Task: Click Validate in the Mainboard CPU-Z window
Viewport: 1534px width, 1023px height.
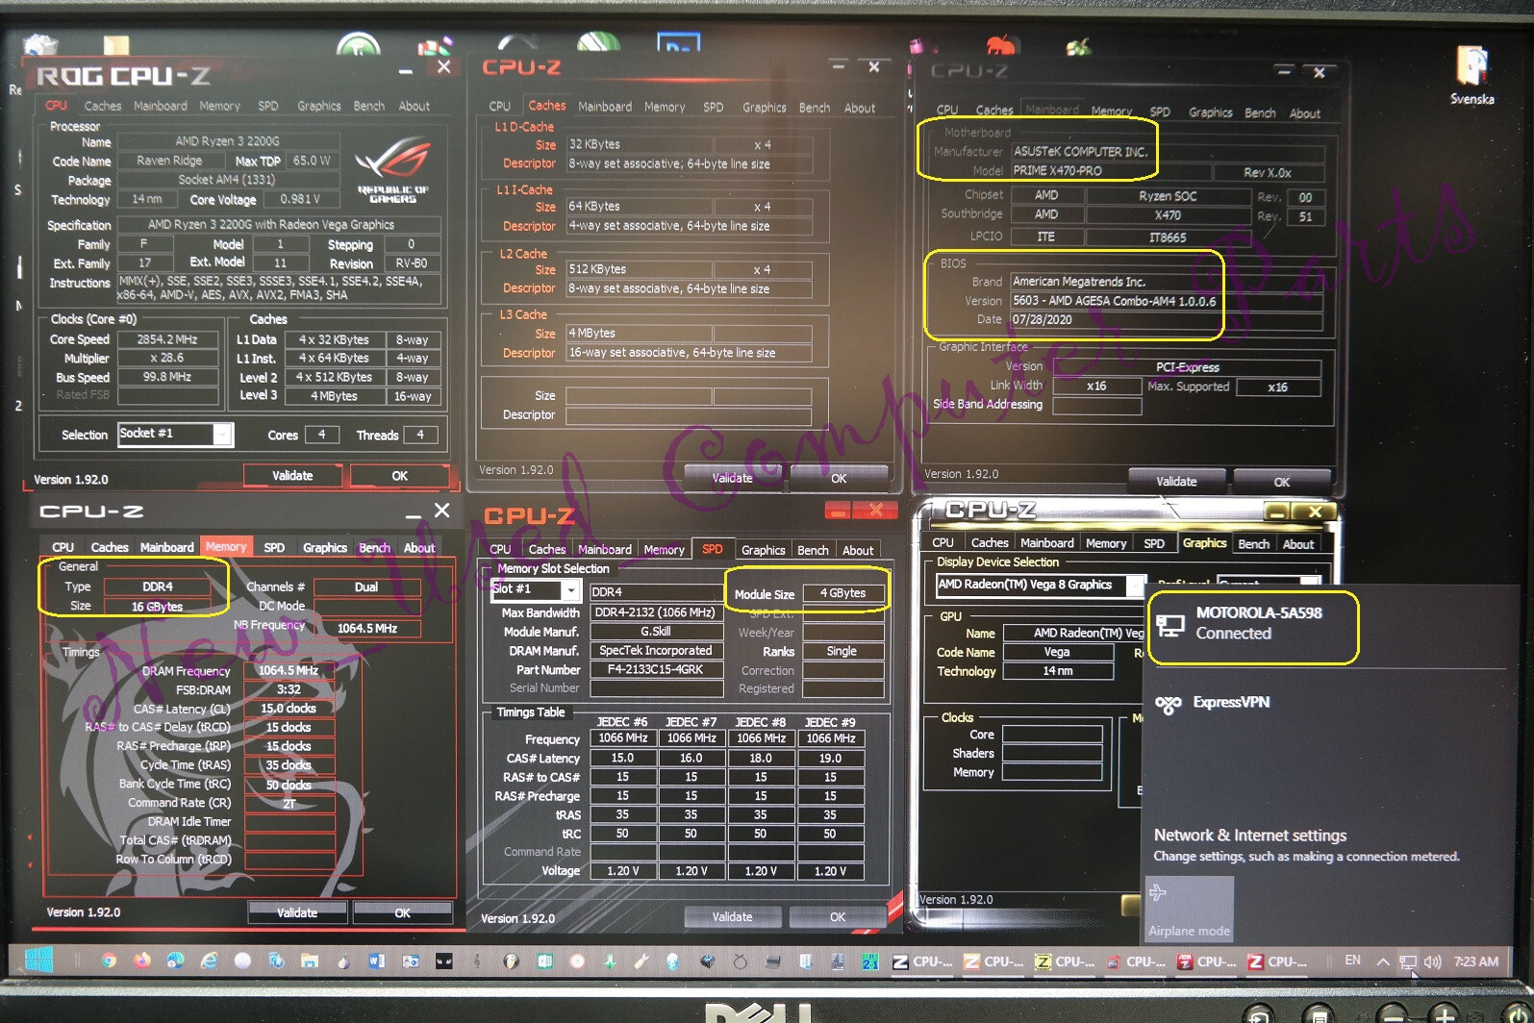Action: pyautogui.click(x=1176, y=481)
